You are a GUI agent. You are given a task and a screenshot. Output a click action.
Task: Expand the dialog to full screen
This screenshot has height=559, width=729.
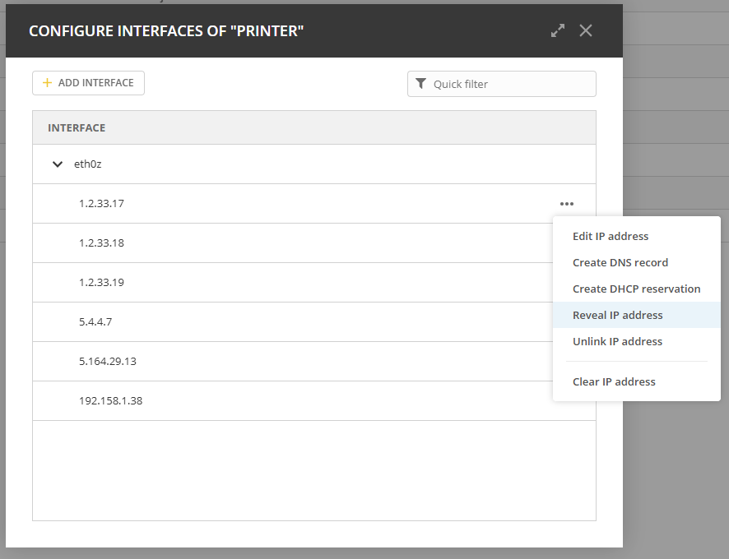558,30
